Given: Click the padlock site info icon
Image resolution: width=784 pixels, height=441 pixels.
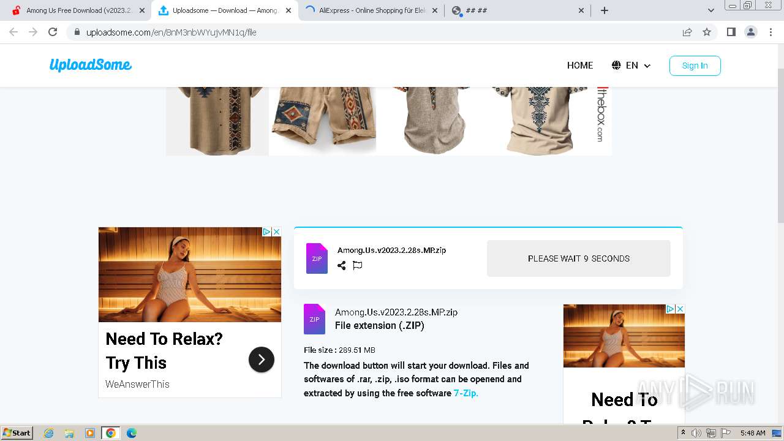Looking at the screenshot, I should [77, 32].
